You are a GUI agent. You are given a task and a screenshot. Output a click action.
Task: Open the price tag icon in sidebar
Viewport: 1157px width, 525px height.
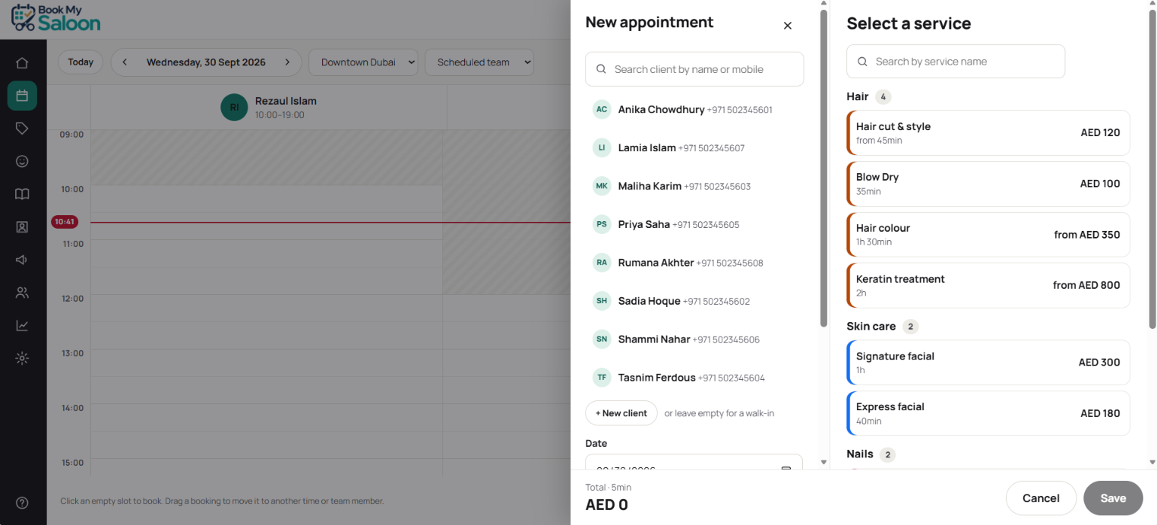point(22,128)
